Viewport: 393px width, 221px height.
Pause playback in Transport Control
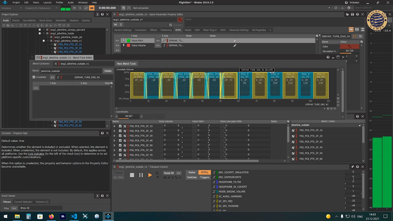point(141,175)
